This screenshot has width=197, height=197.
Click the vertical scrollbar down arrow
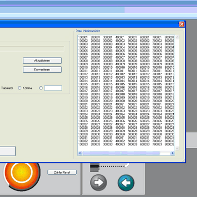point(177,149)
